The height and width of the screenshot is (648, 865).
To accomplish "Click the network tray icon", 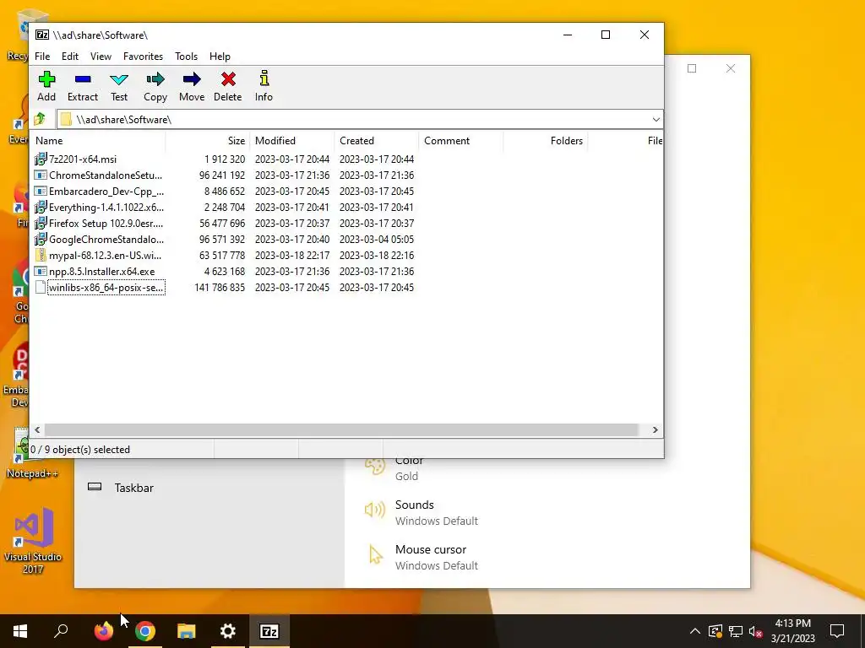I will coord(736,631).
